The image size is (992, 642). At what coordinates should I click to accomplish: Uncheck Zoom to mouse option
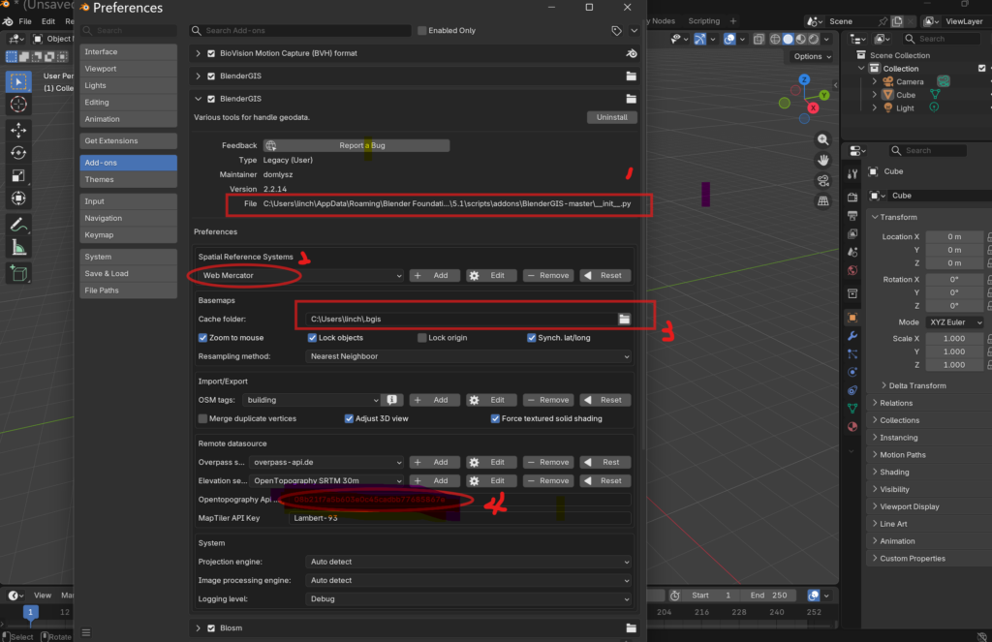203,338
